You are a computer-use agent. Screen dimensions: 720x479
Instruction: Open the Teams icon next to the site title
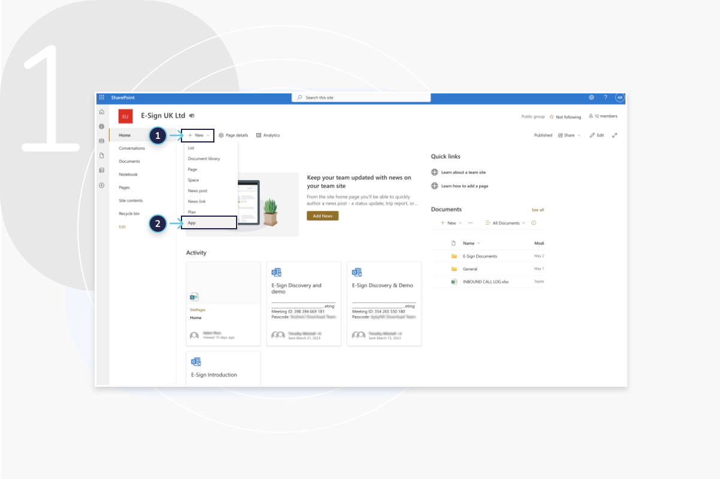click(x=192, y=116)
